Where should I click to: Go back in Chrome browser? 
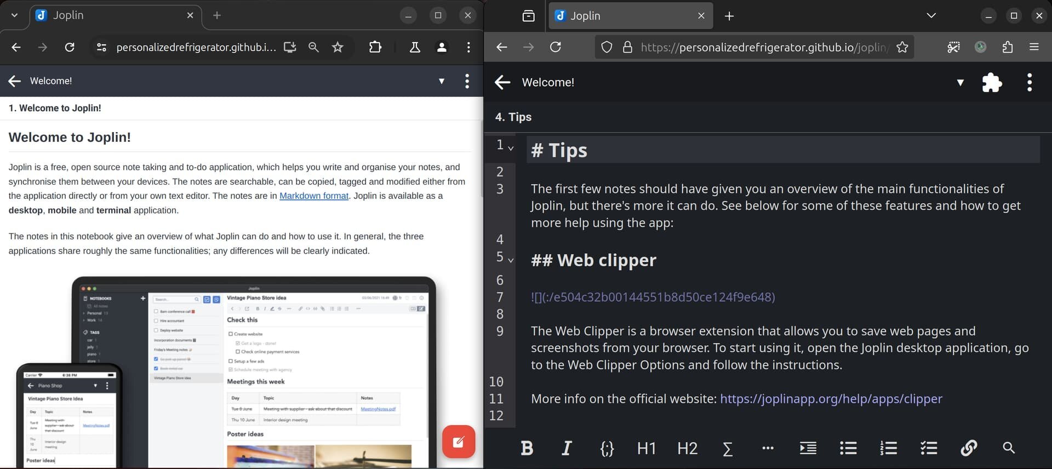16,47
